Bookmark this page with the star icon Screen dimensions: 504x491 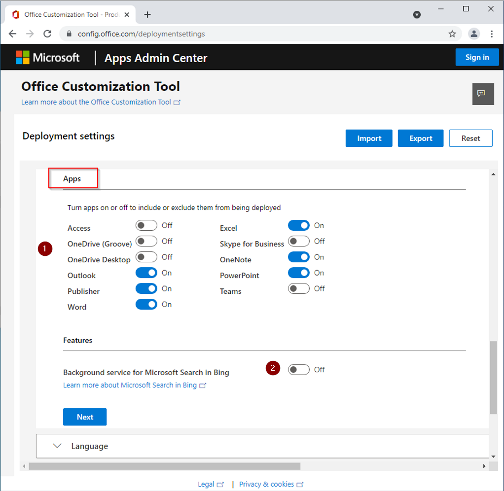point(452,34)
